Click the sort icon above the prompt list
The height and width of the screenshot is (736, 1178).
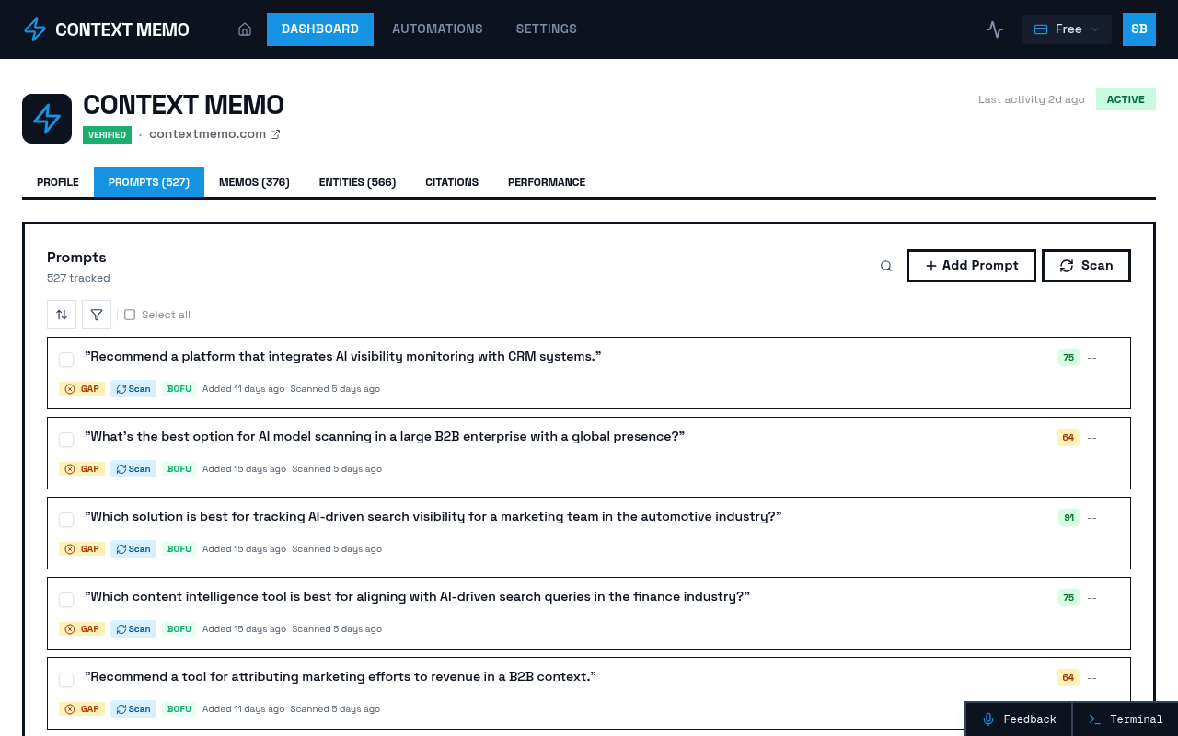(x=62, y=315)
